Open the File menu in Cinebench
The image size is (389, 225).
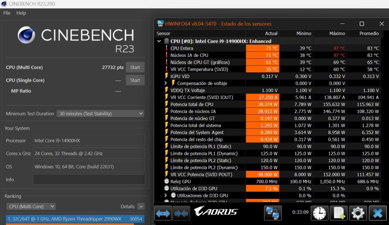(7, 13)
